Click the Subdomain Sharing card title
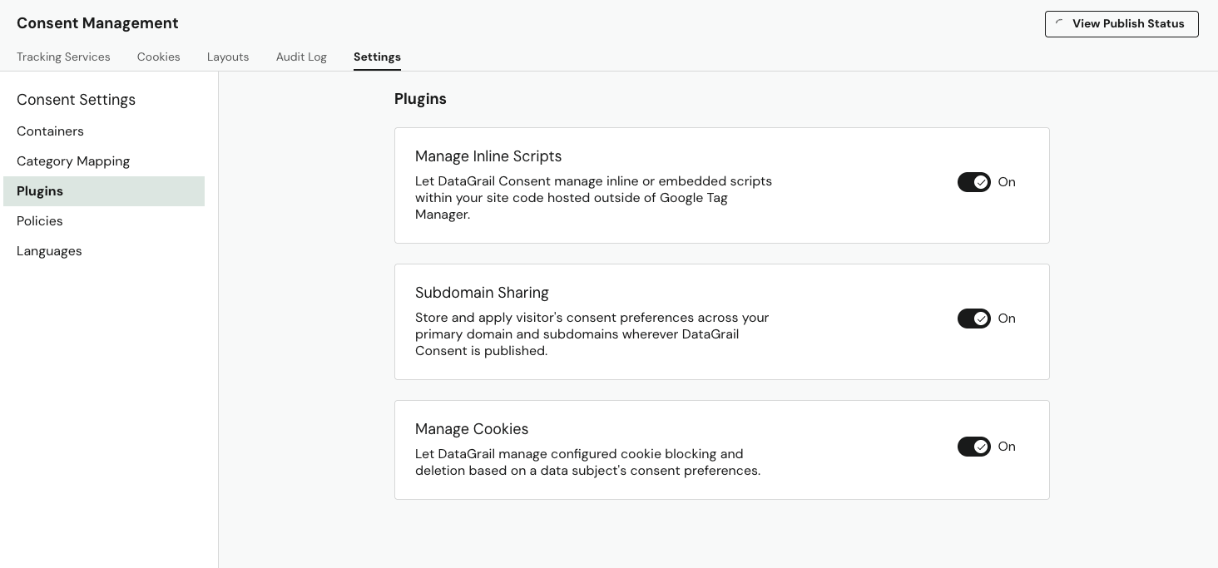Image resolution: width=1218 pixels, height=568 pixels. click(482, 293)
